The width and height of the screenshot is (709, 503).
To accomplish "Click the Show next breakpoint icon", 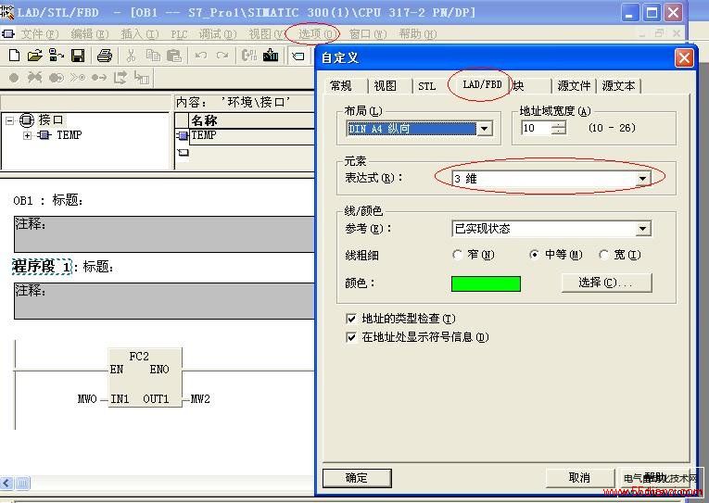I will tap(77, 78).
